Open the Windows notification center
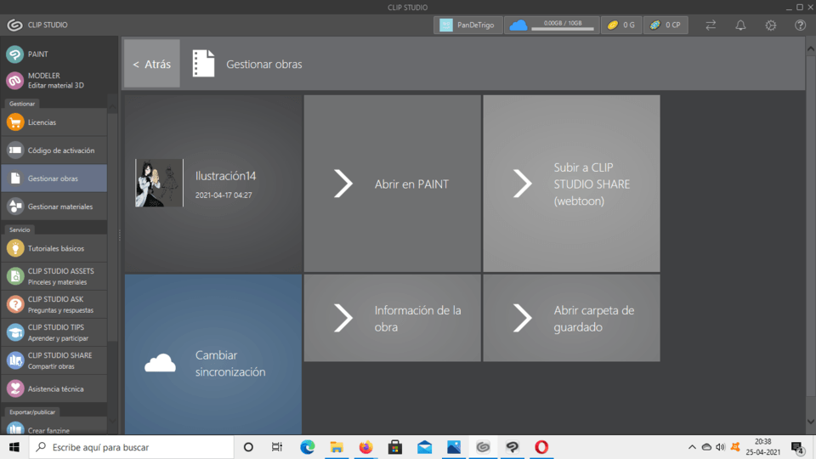Screen dimensions: 816x459 click(x=798, y=448)
